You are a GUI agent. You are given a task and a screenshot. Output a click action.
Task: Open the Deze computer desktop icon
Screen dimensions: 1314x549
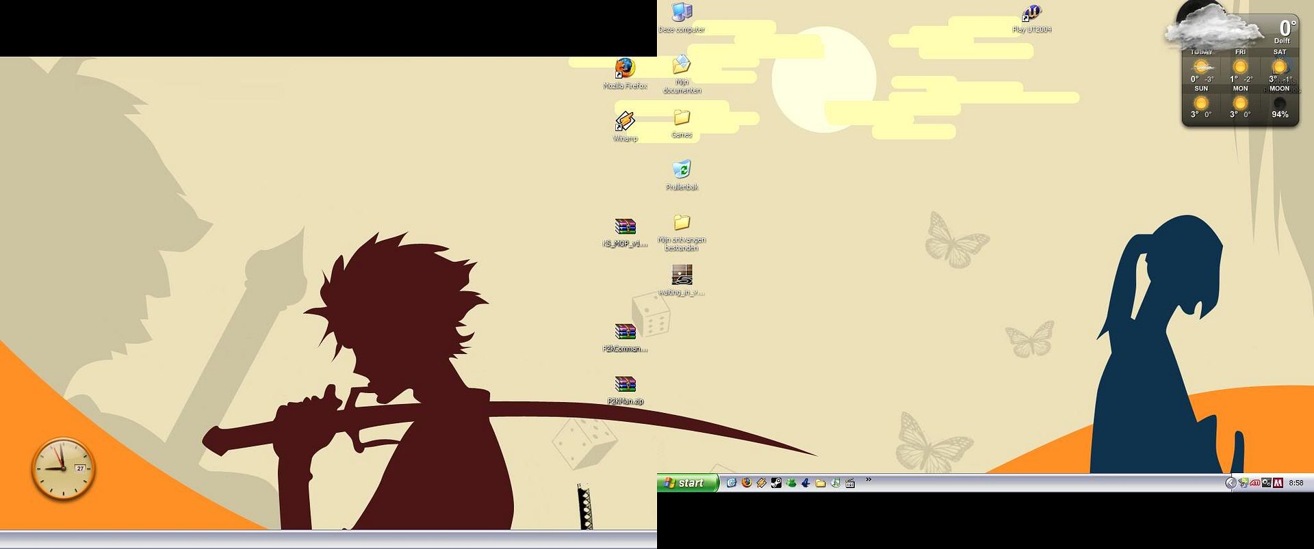pyautogui.click(x=682, y=18)
